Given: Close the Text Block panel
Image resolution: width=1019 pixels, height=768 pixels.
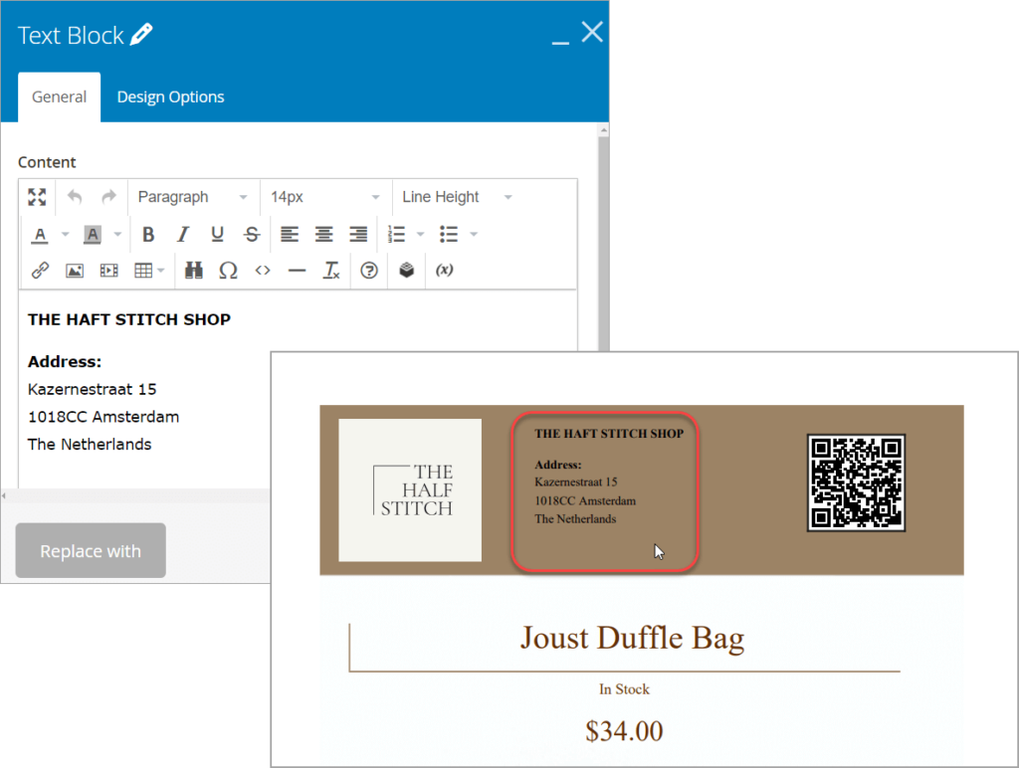Looking at the screenshot, I should click(592, 32).
